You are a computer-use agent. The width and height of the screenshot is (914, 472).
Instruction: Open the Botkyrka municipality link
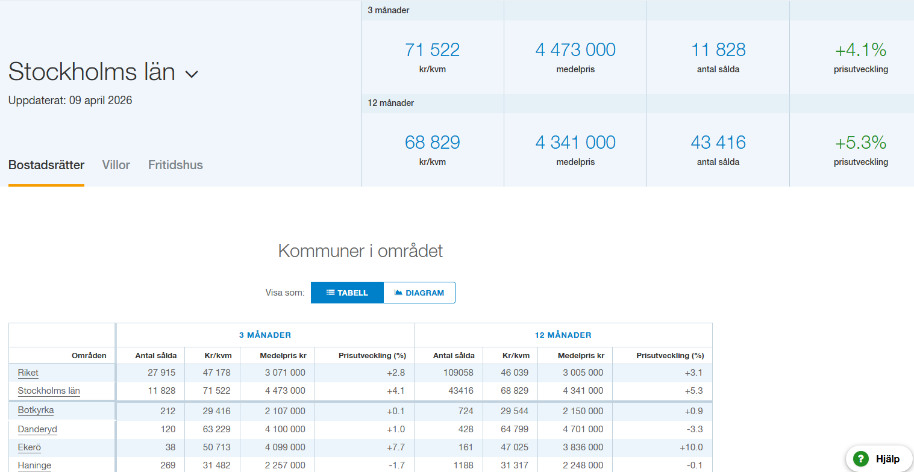36,411
